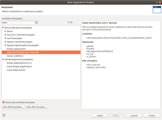162x120 pixels.
Task: Expand Host Examples folder
Action: 5,38
